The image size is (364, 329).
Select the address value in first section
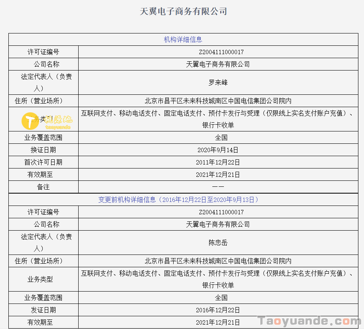[218, 101]
